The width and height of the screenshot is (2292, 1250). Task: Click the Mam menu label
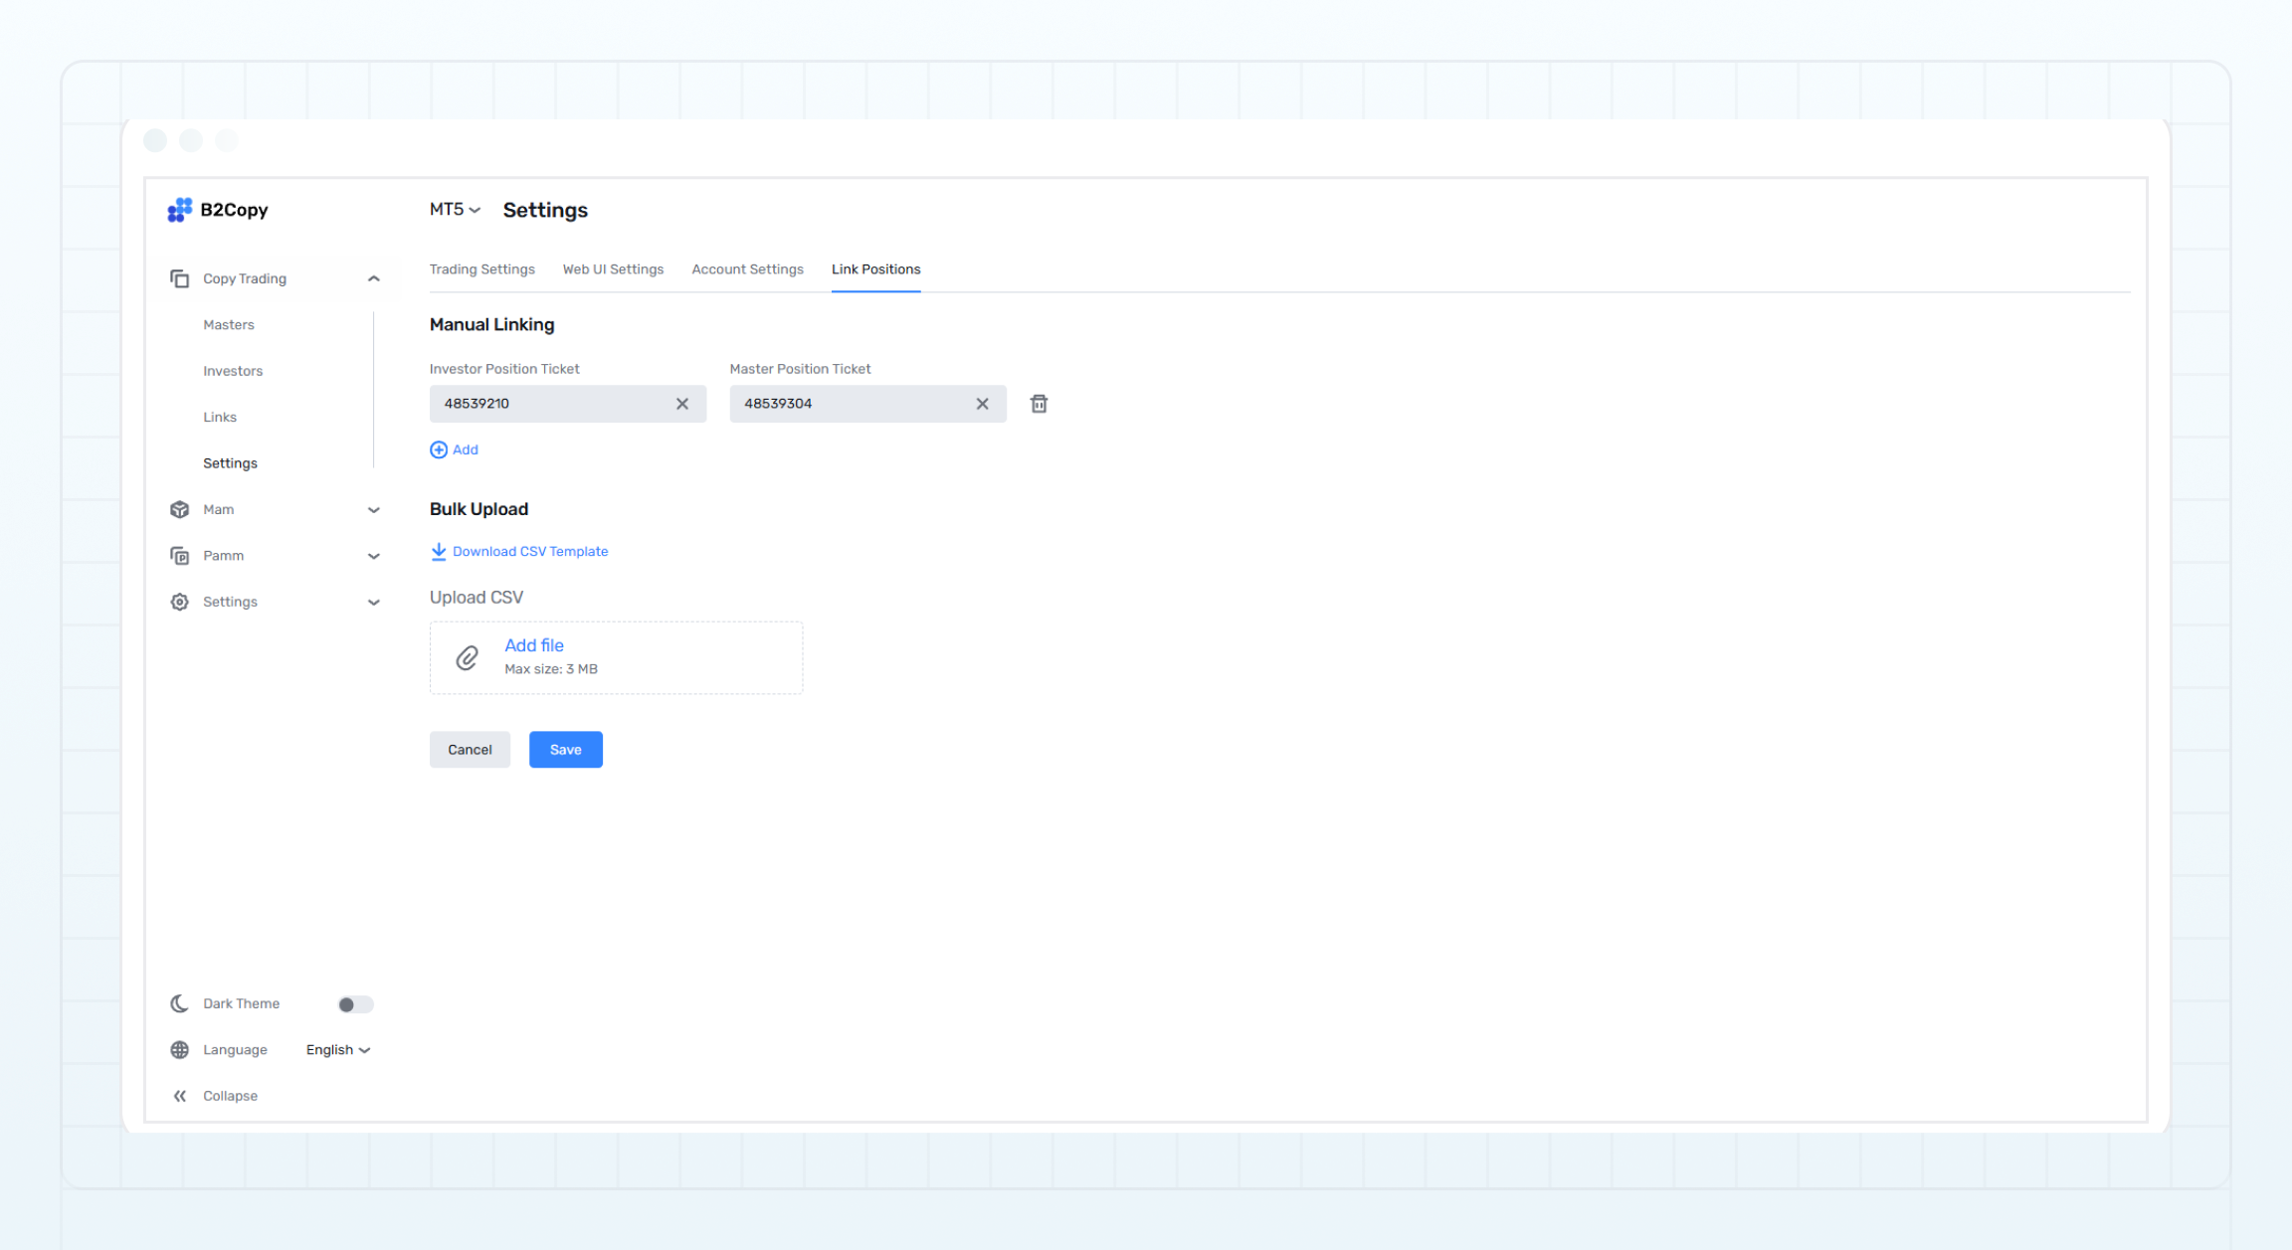[x=219, y=509]
